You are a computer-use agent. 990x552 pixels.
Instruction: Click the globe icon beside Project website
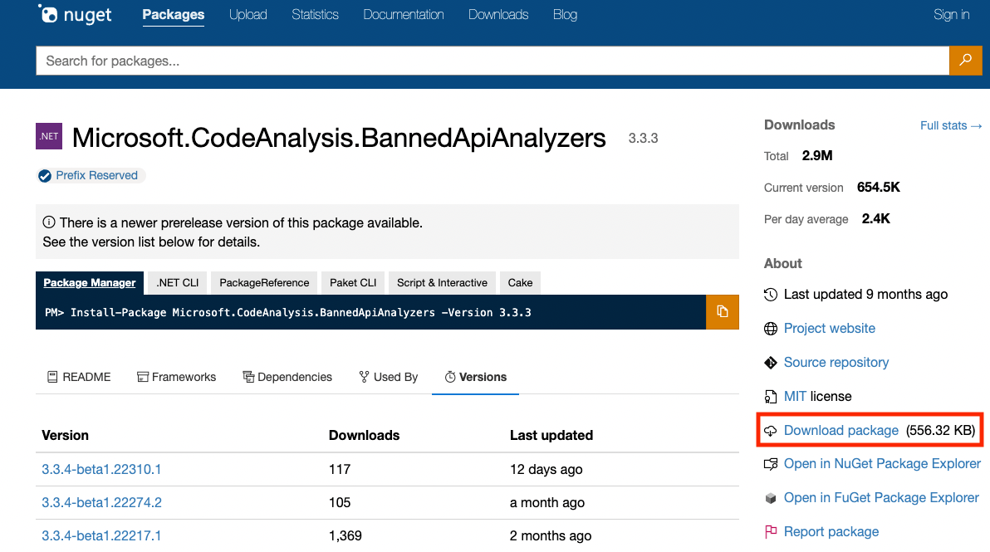(770, 329)
